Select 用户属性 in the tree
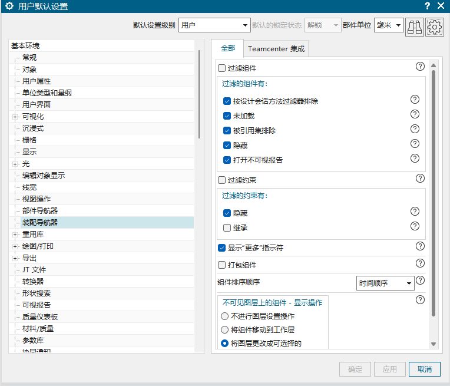 pos(37,81)
